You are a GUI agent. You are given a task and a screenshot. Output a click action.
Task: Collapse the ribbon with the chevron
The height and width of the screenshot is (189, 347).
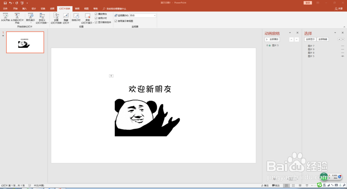(x=344, y=27)
